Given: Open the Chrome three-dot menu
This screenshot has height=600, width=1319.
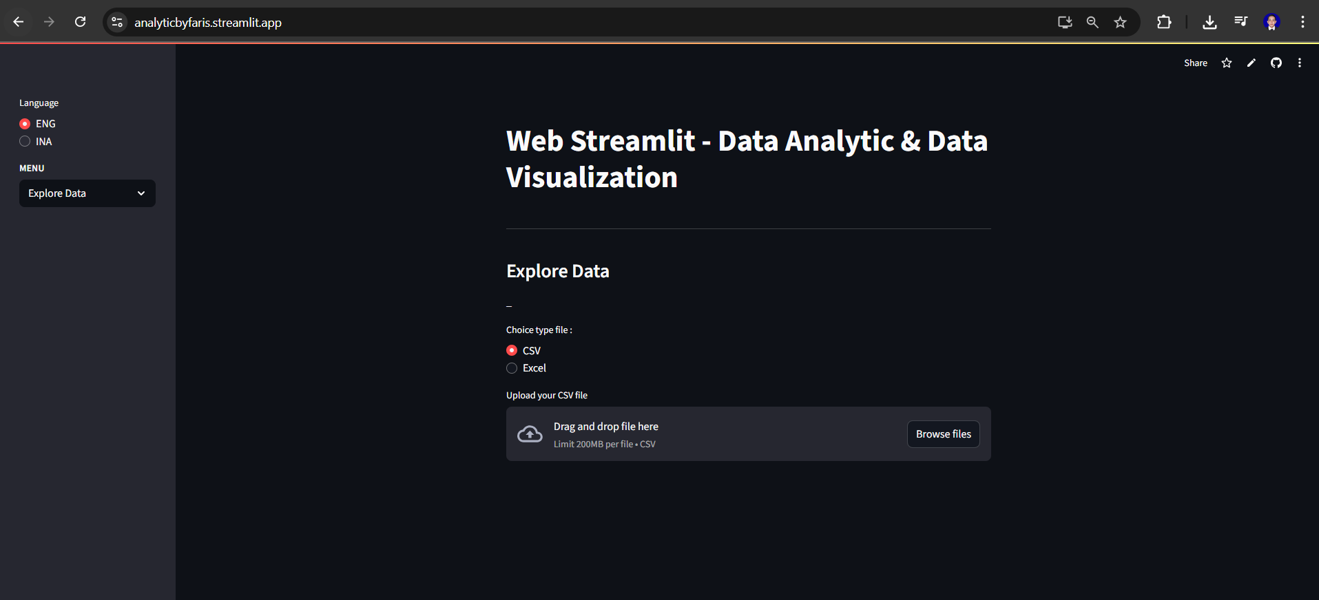Looking at the screenshot, I should point(1302,22).
